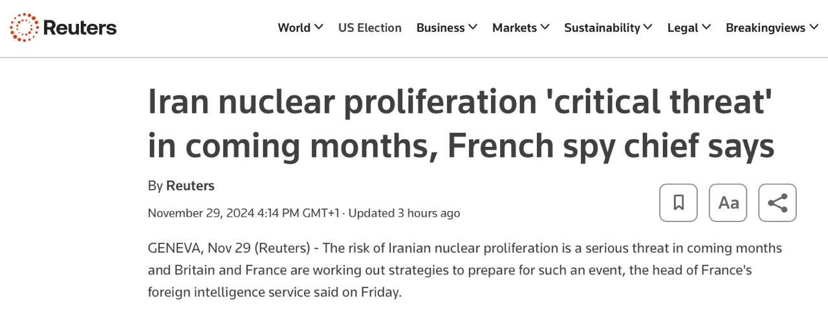Click the Reuters author byline link

pos(190,186)
